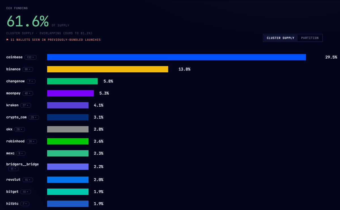Expand moonpay 48 wallets badge

click(x=28, y=93)
